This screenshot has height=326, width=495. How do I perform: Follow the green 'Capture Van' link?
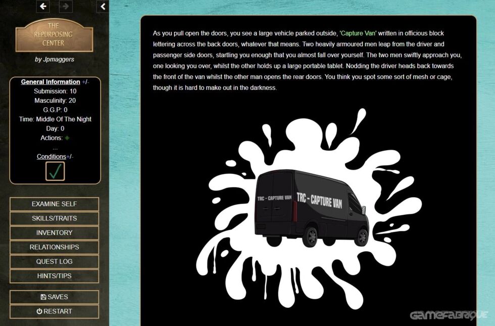click(358, 33)
